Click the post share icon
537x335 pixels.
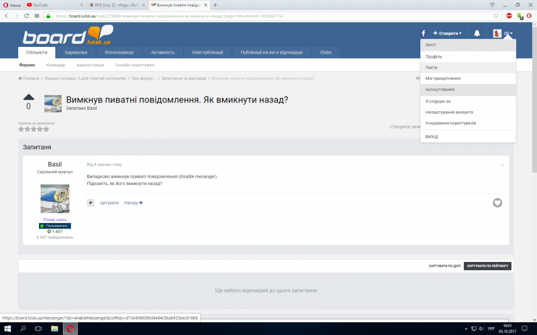(x=501, y=164)
